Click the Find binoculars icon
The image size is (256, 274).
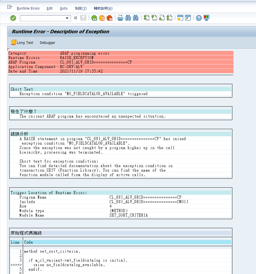point(128,18)
